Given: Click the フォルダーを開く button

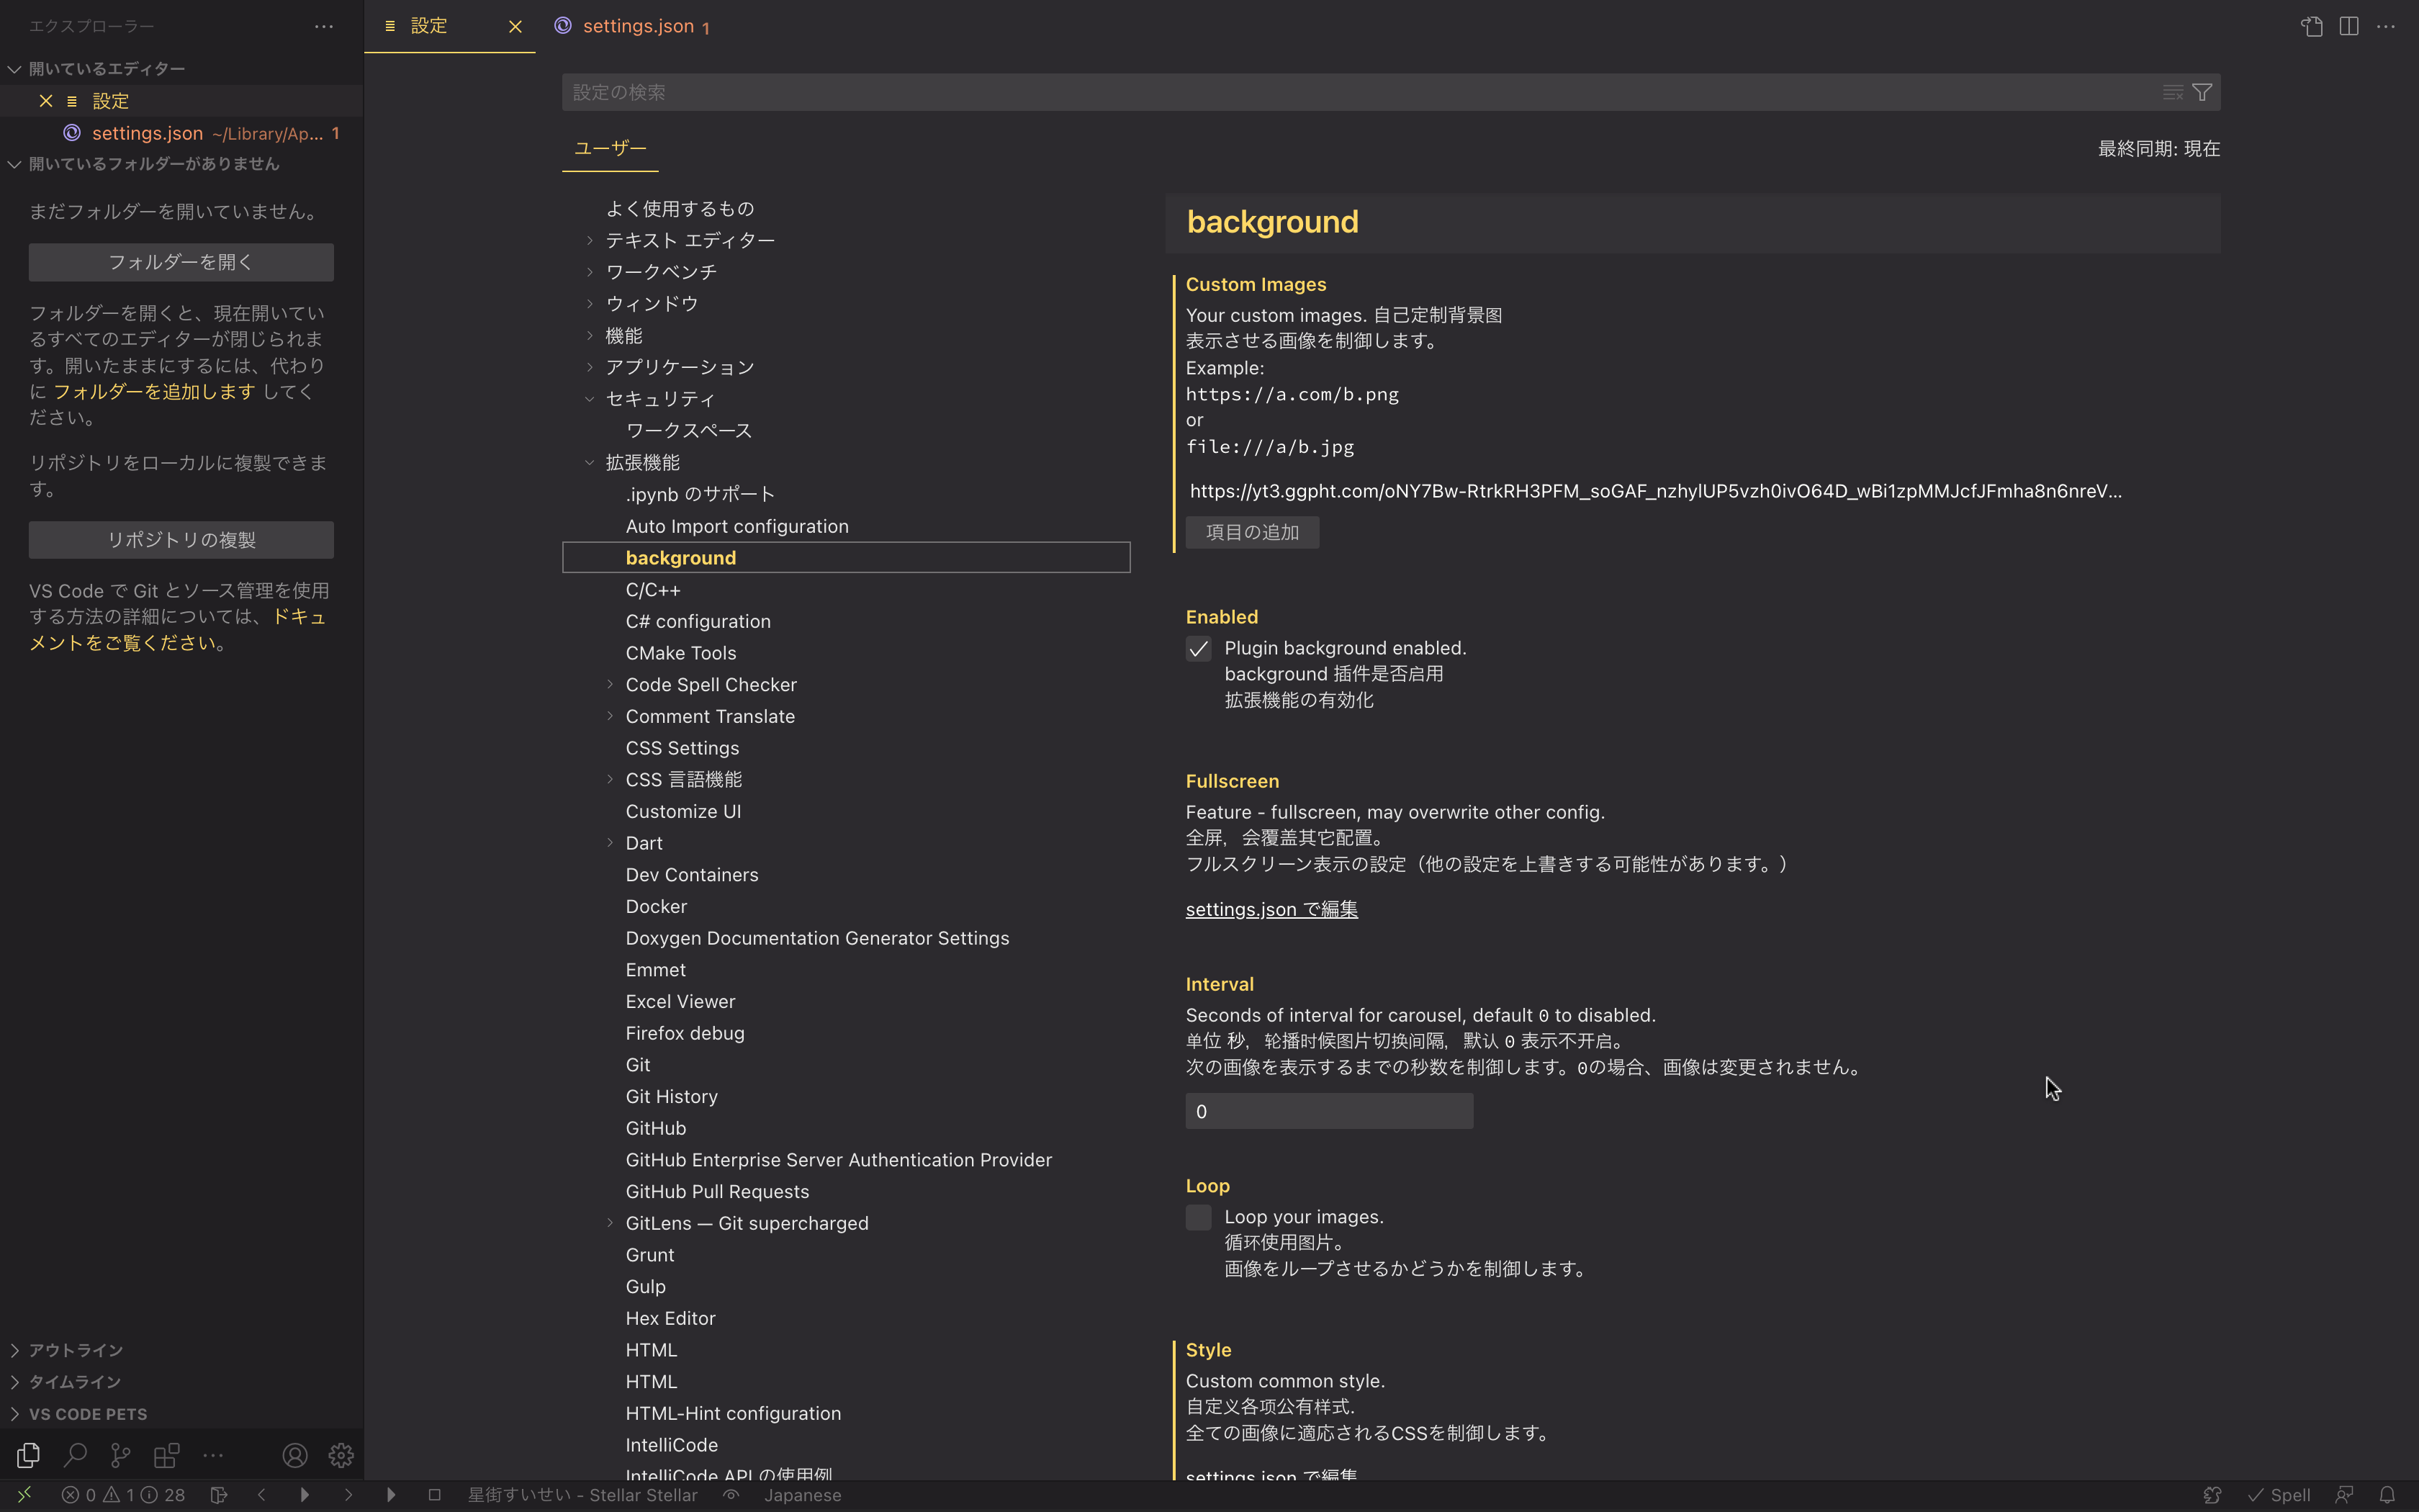Looking at the screenshot, I should pyautogui.click(x=181, y=261).
